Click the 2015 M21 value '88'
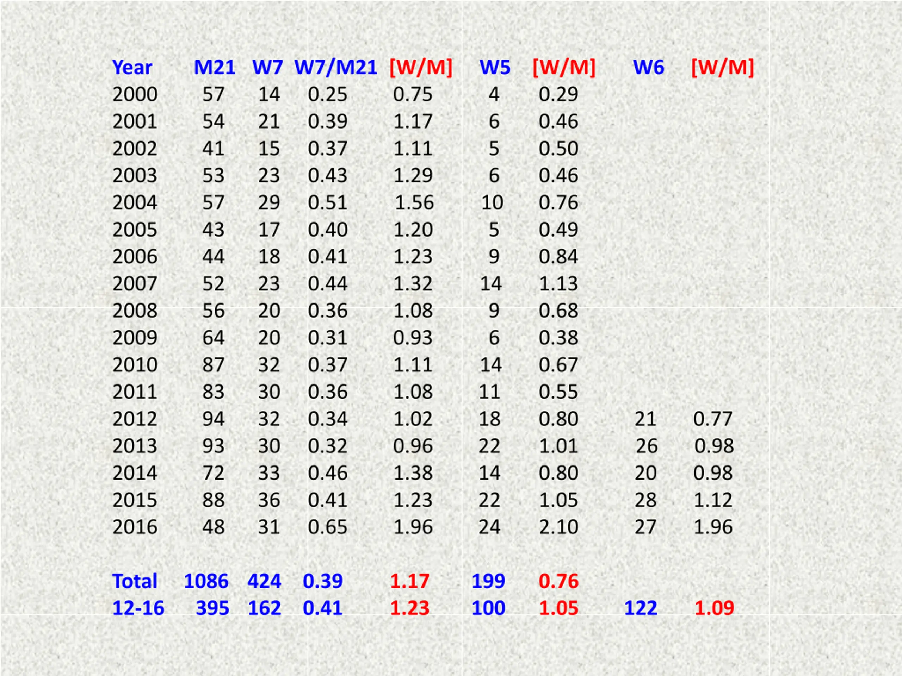 point(213,500)
